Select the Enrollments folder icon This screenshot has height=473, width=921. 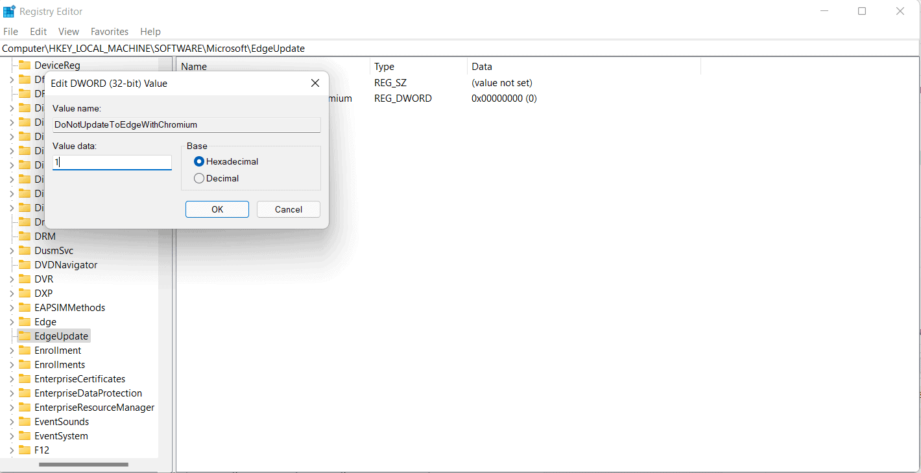point(25,364)
